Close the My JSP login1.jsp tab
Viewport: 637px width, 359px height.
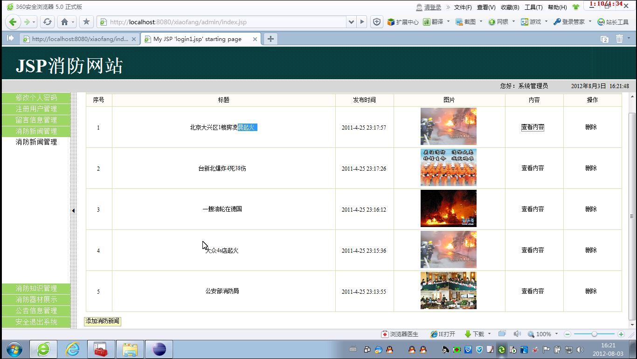[x=255, y=39]
